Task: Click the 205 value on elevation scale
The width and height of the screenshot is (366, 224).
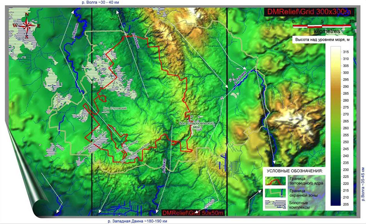Action: coord(346,204)
